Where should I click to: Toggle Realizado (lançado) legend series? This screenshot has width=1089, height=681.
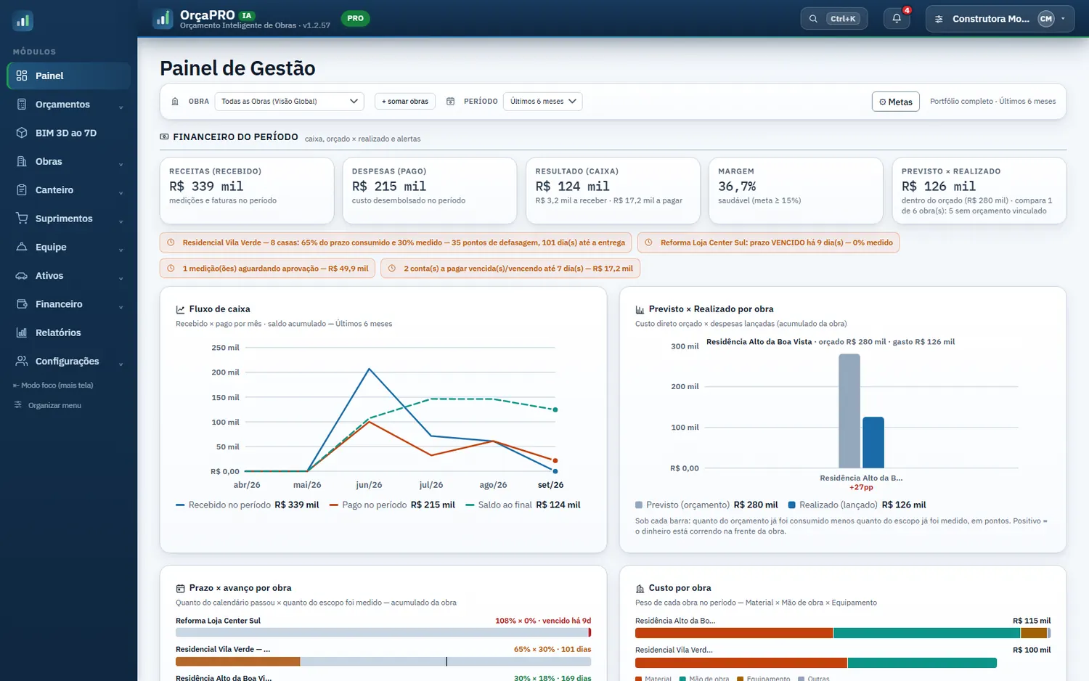[857, 505]
